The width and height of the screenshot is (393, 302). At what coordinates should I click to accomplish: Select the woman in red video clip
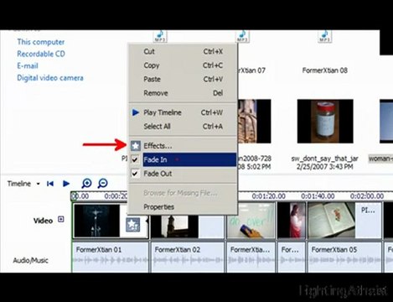click(292, 221)
